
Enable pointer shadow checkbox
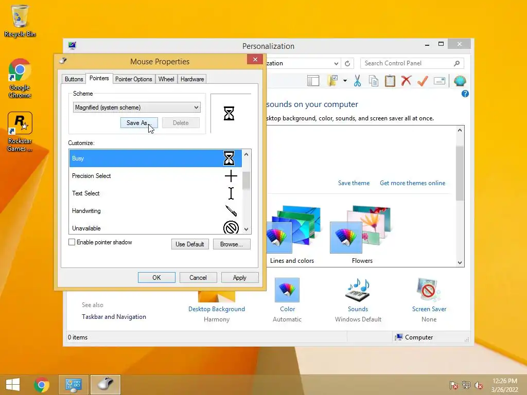point(72,242)
